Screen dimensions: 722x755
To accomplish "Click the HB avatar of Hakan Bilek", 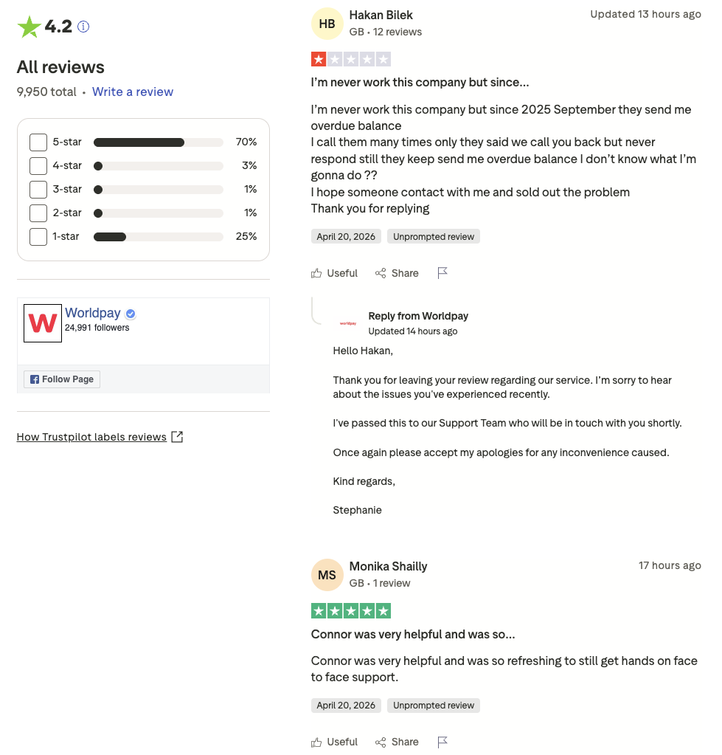I will 327,24.
